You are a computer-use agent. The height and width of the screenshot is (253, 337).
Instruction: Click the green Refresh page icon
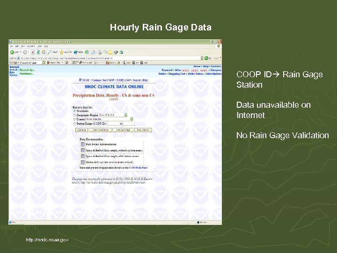coord(38,52)
